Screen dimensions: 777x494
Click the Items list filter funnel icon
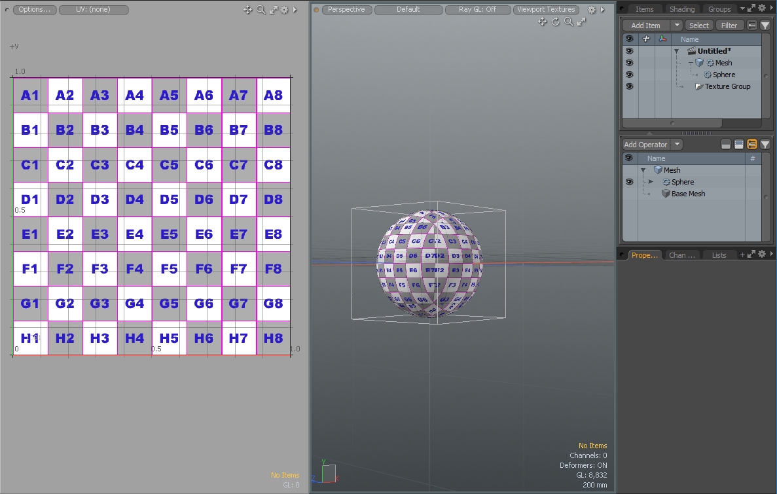(x=765, y=26)
